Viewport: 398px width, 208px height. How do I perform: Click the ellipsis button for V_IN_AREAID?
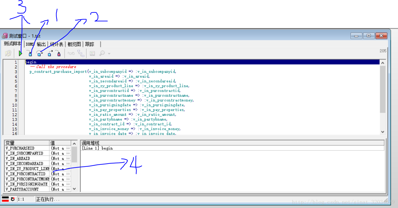tap(68, 159)
